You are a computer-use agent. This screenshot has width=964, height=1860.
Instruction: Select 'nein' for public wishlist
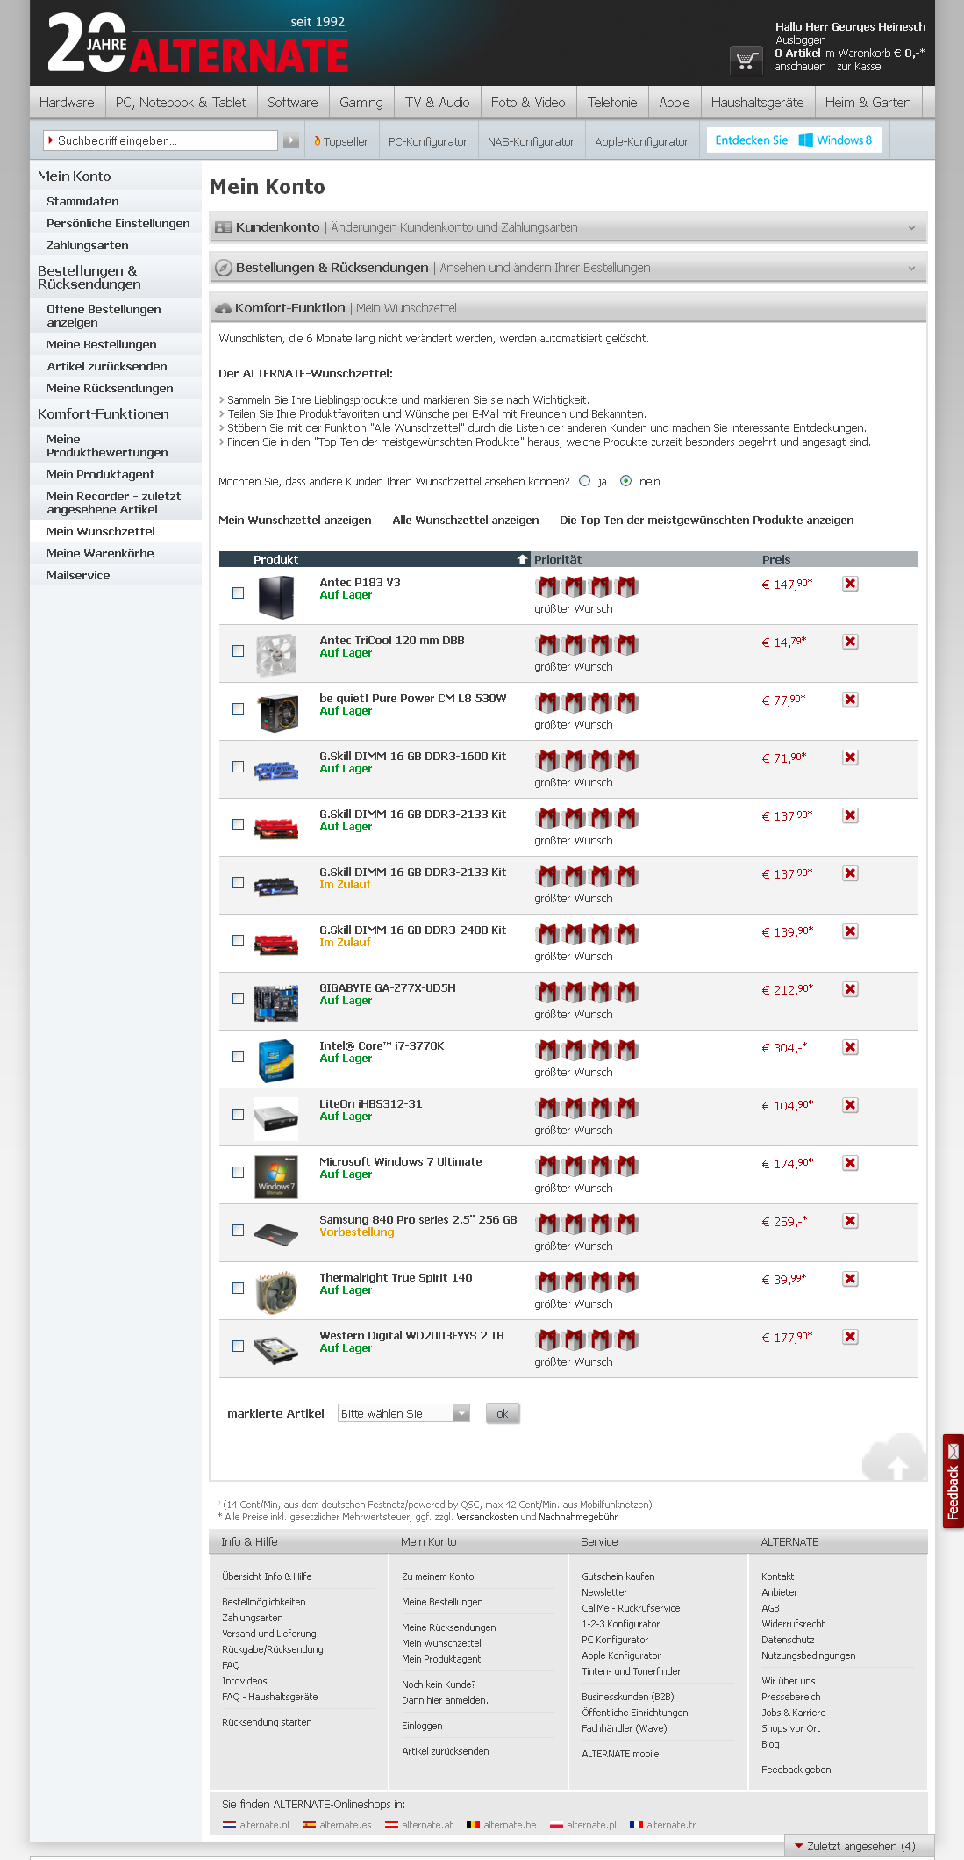[625, 481]
